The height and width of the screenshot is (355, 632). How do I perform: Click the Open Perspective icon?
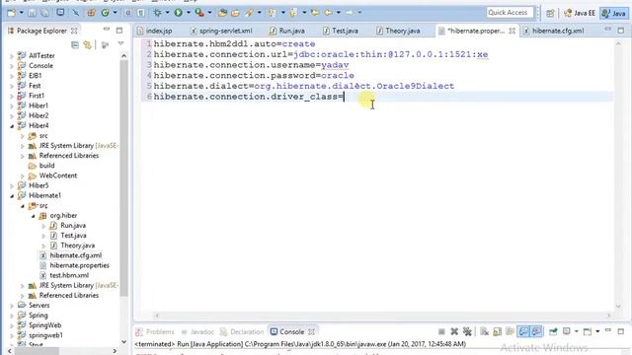pos(550,13)
